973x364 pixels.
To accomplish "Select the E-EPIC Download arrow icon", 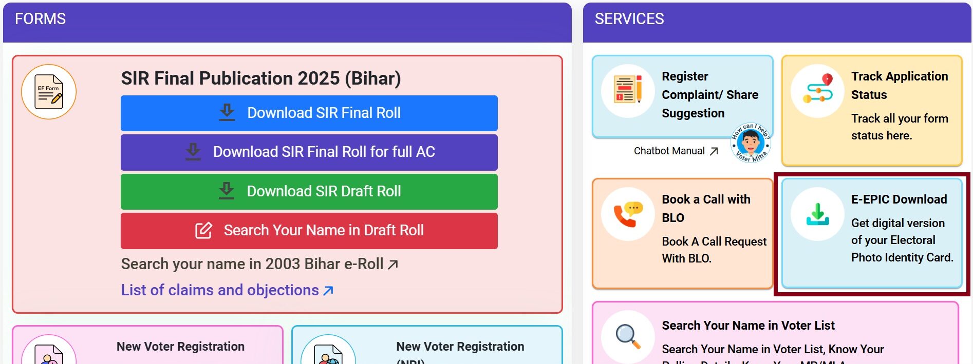I will pos(817,215).
